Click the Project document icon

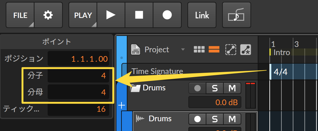click(x=136, y=49)
